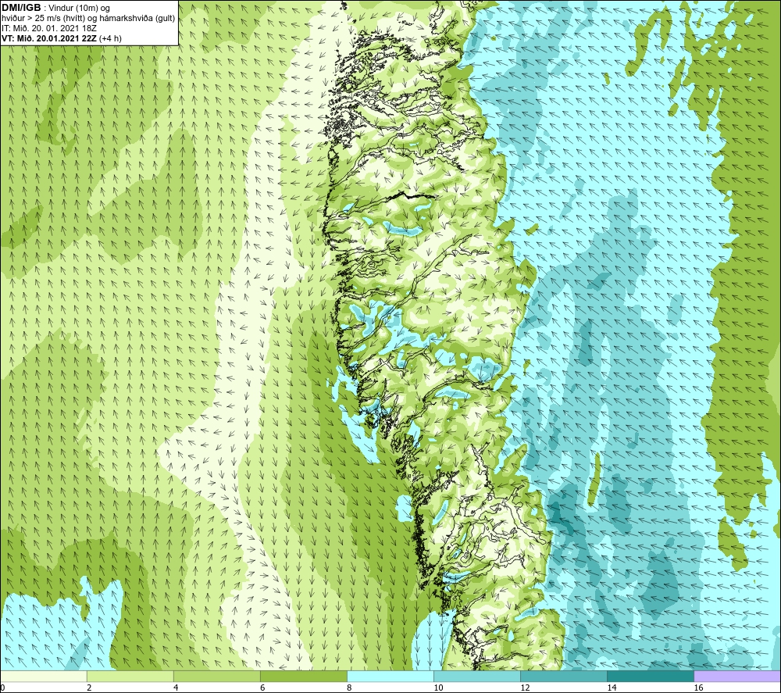This screenshot has height=693, width=781.
Task: Click the "IT: Mið. 20. 01. 2021 18Z" line
Action: (48, 28)
